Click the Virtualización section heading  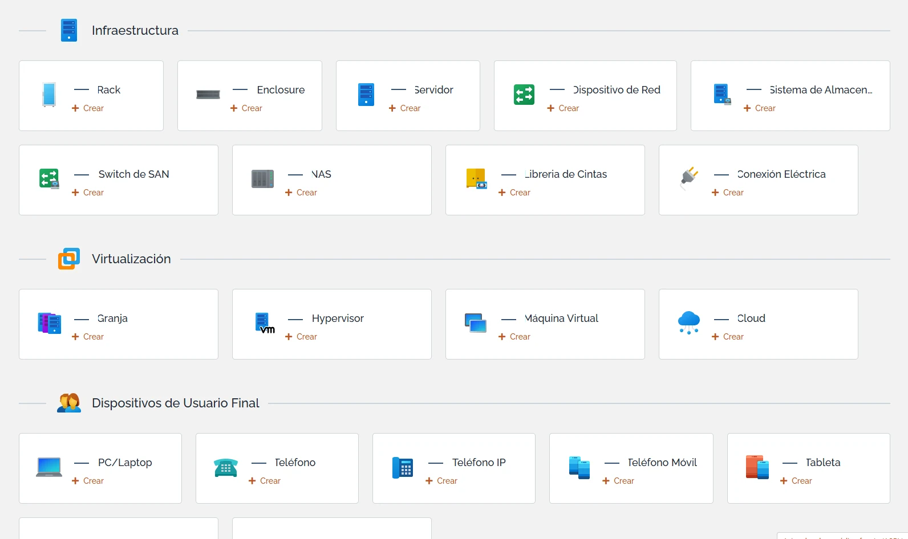pyautogui.click(x=131, y=259)
